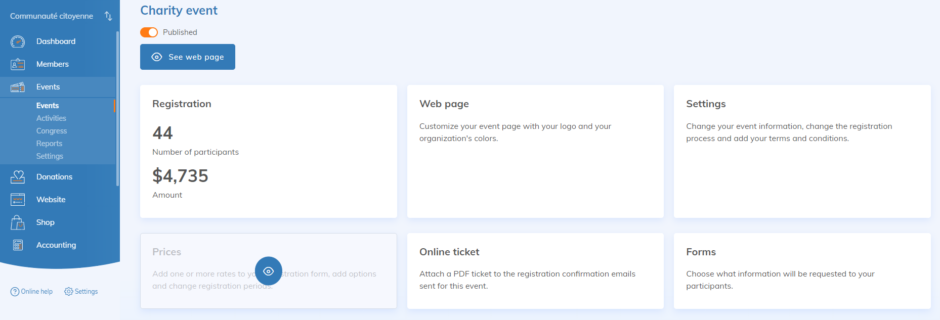The image size is (940, 320).
Task: Click the Members ID card icon
Action: click(x=18, y=64)
